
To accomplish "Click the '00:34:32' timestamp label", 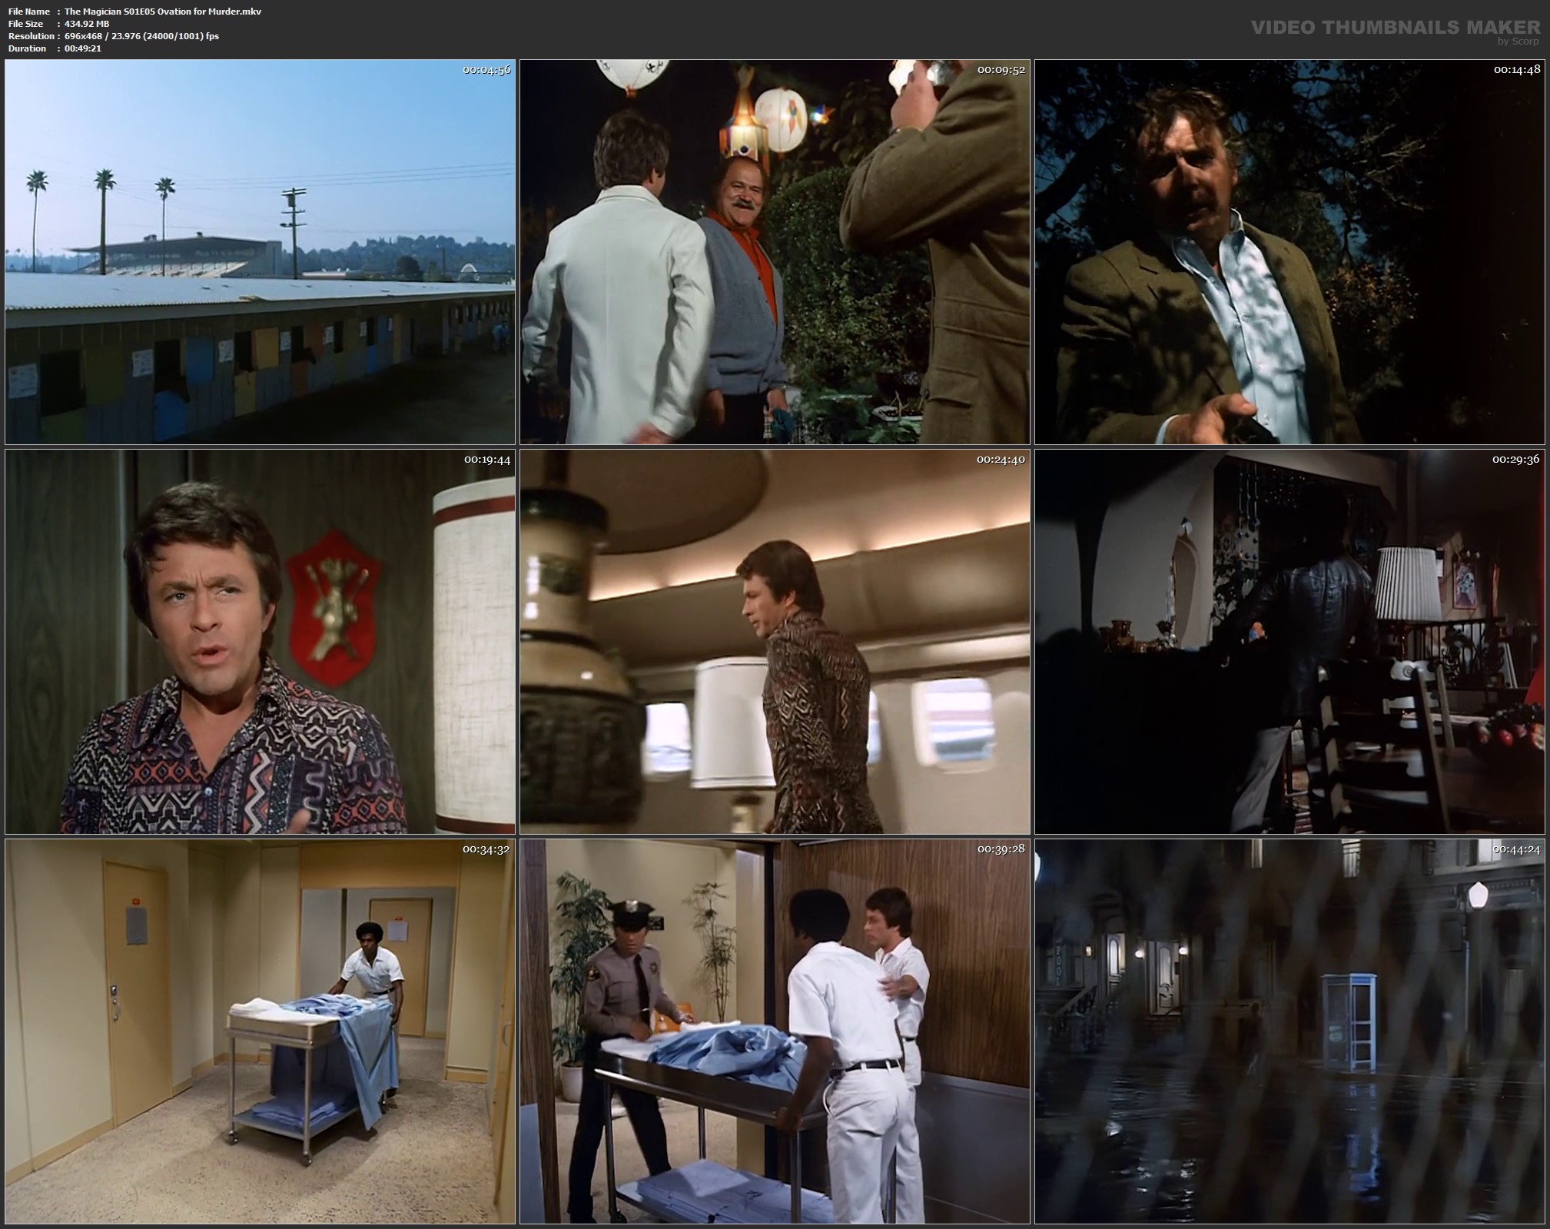I will 486,849.
